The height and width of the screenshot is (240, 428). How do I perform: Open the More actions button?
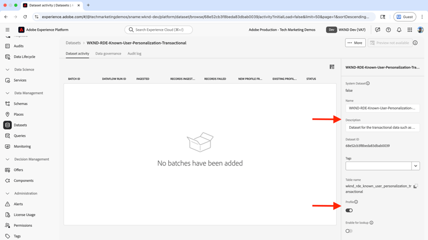(355, 43)
